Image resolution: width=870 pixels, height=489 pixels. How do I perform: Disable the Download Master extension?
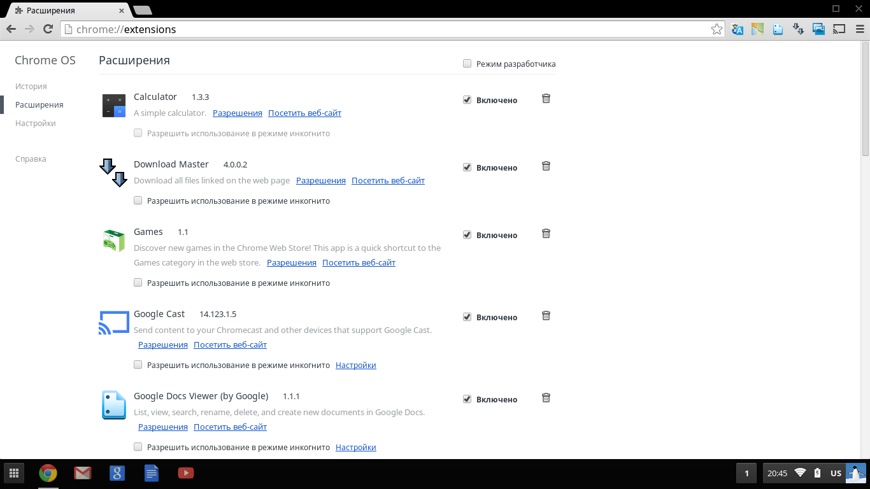pyautogui.click(x=467, y=167)
